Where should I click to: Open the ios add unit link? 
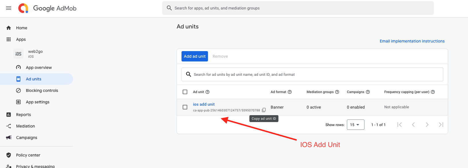[x=204, y=104]
